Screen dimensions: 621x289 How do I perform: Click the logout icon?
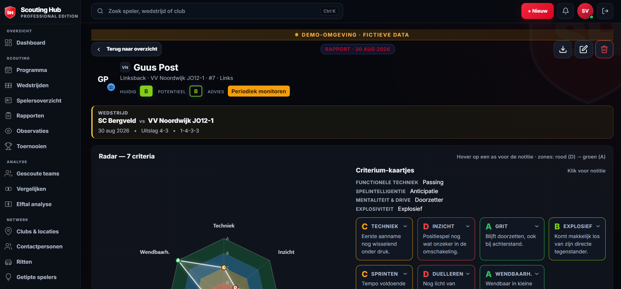(605, 11)
